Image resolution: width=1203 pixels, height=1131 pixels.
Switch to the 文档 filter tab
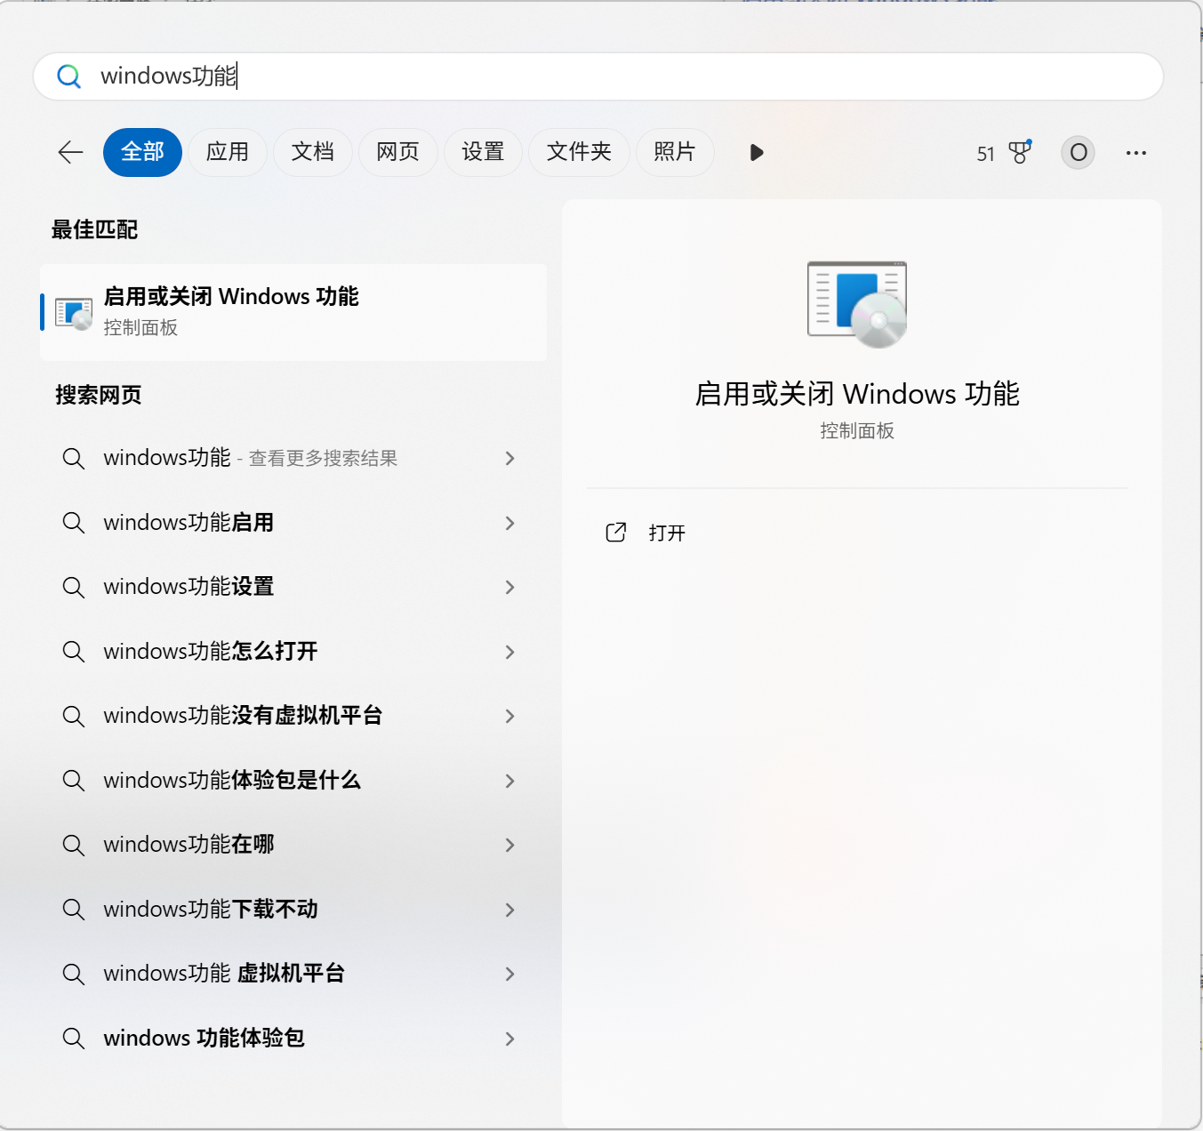313,152
